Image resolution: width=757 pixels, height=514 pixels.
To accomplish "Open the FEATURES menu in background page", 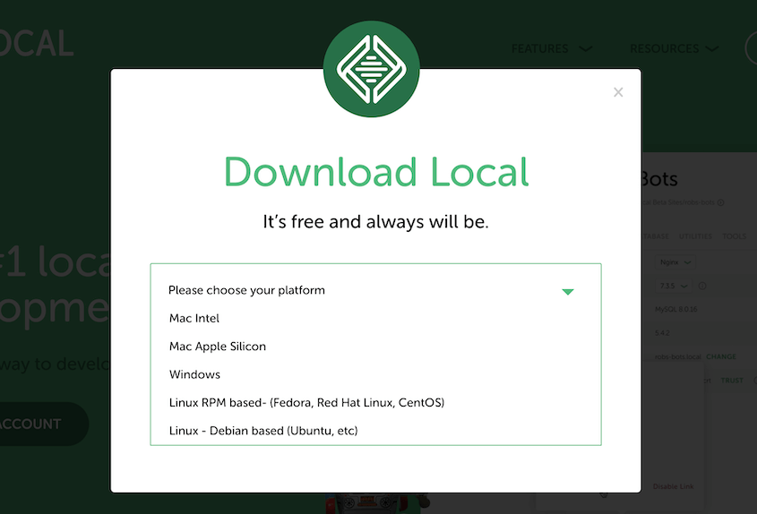I will point(551,48).
